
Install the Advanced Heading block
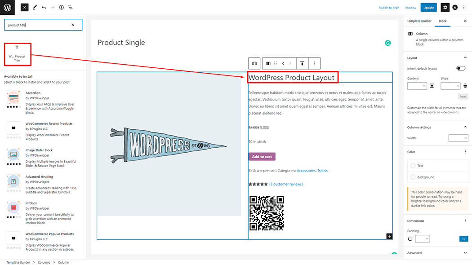[x=43, y=184]
